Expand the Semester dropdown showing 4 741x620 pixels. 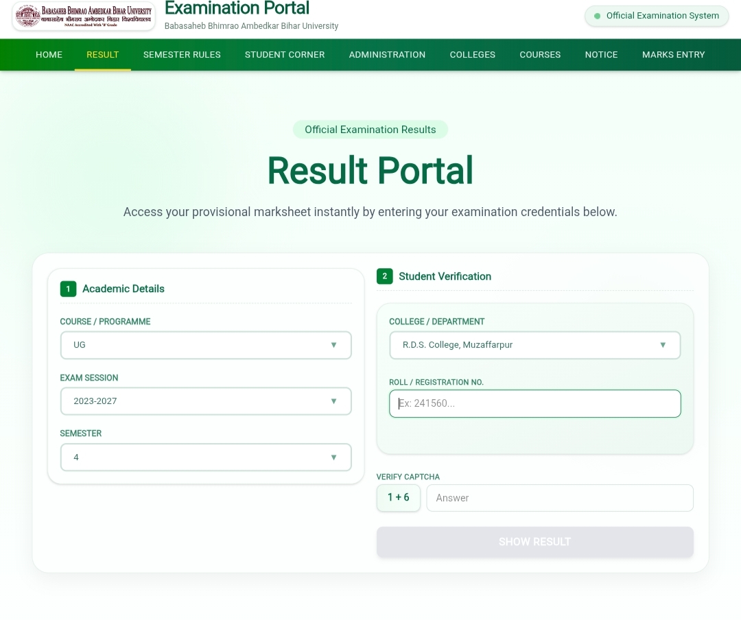pyautogui.click(x=206, y=457)
